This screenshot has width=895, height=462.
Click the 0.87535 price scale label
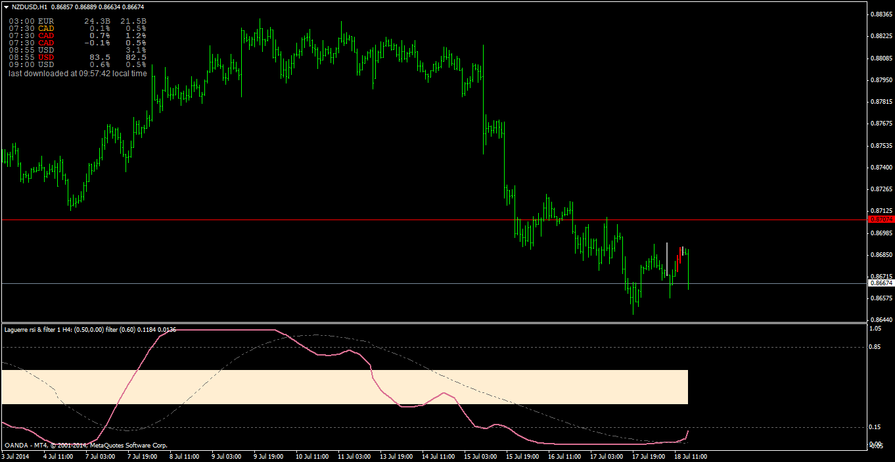(x=881, y=145)
